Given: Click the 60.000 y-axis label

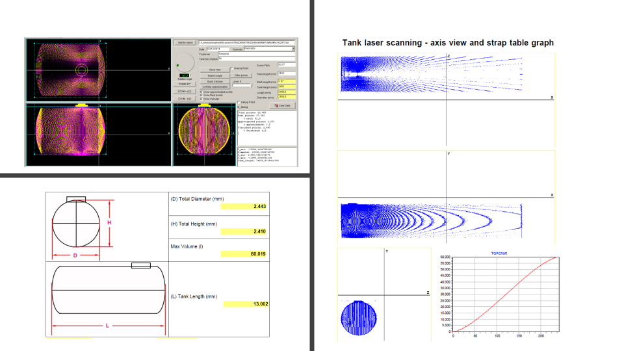Looking at the screenshot, I should click(x=445, y=257).
